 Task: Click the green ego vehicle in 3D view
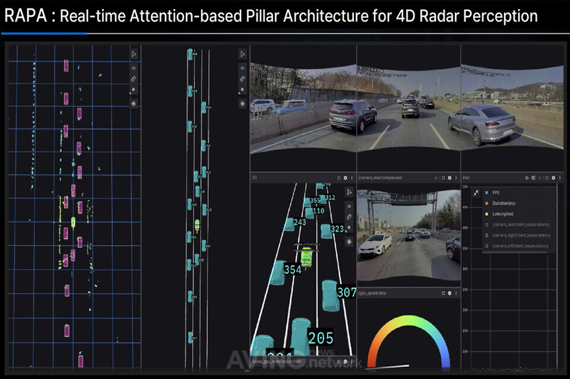point(306,257)
